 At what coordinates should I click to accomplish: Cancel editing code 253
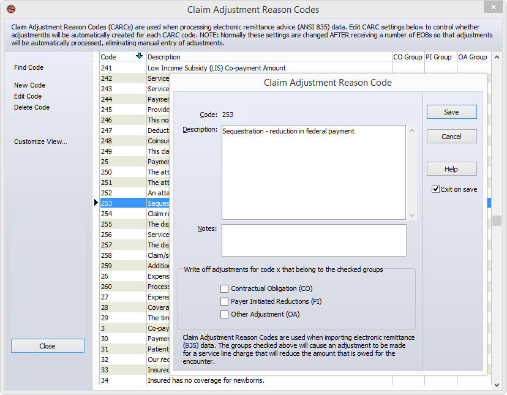pos(451,136)
